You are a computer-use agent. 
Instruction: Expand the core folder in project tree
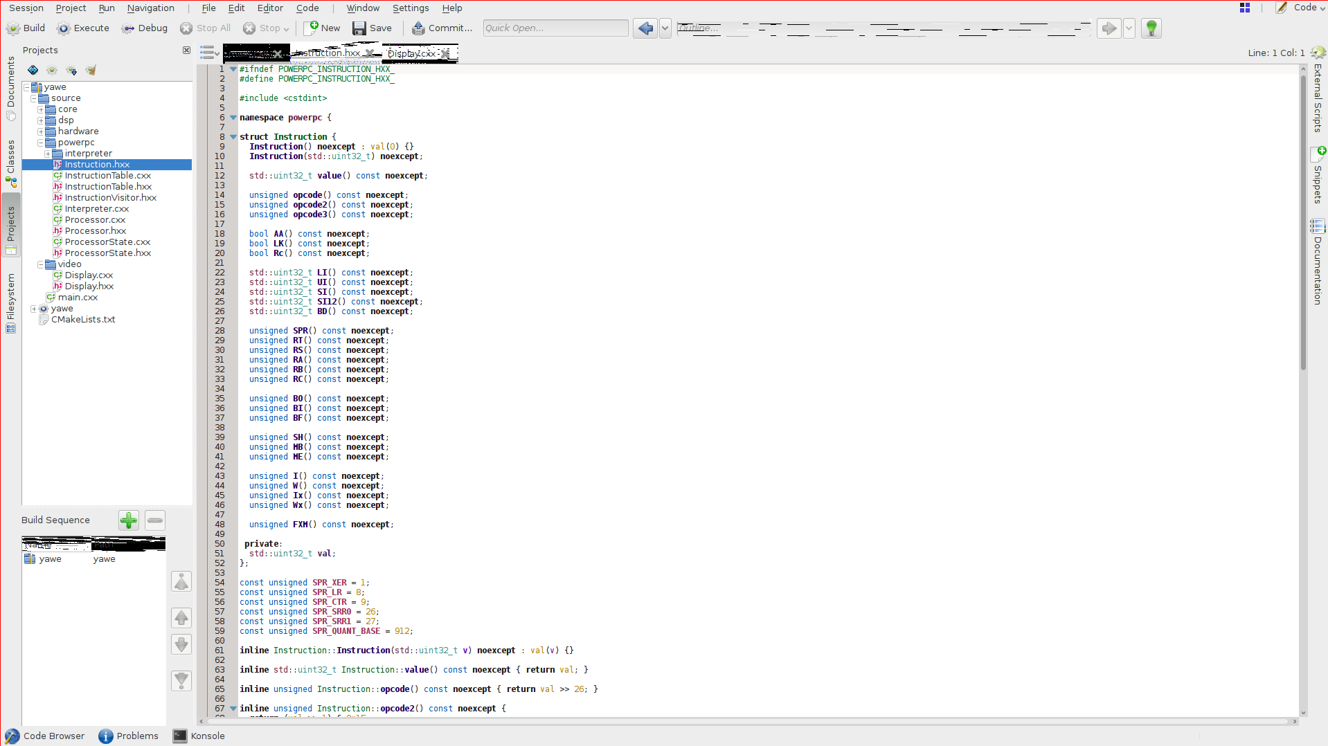click(x=41, y=109)
